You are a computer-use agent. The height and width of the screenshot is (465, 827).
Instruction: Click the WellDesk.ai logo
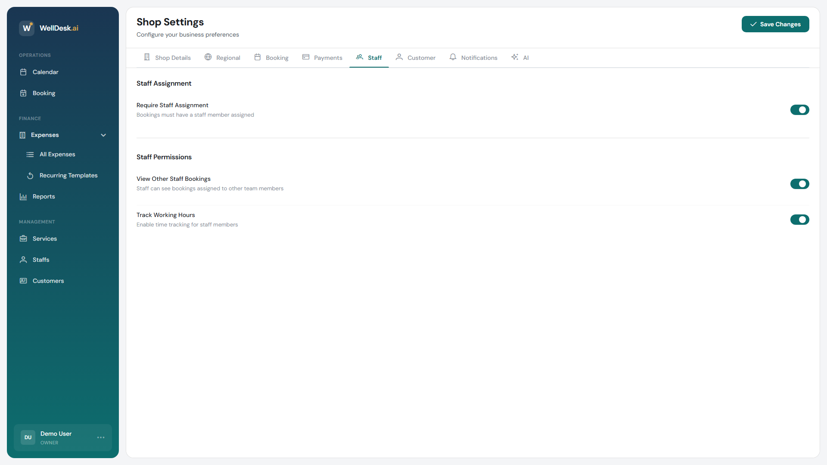coord(48,28)
